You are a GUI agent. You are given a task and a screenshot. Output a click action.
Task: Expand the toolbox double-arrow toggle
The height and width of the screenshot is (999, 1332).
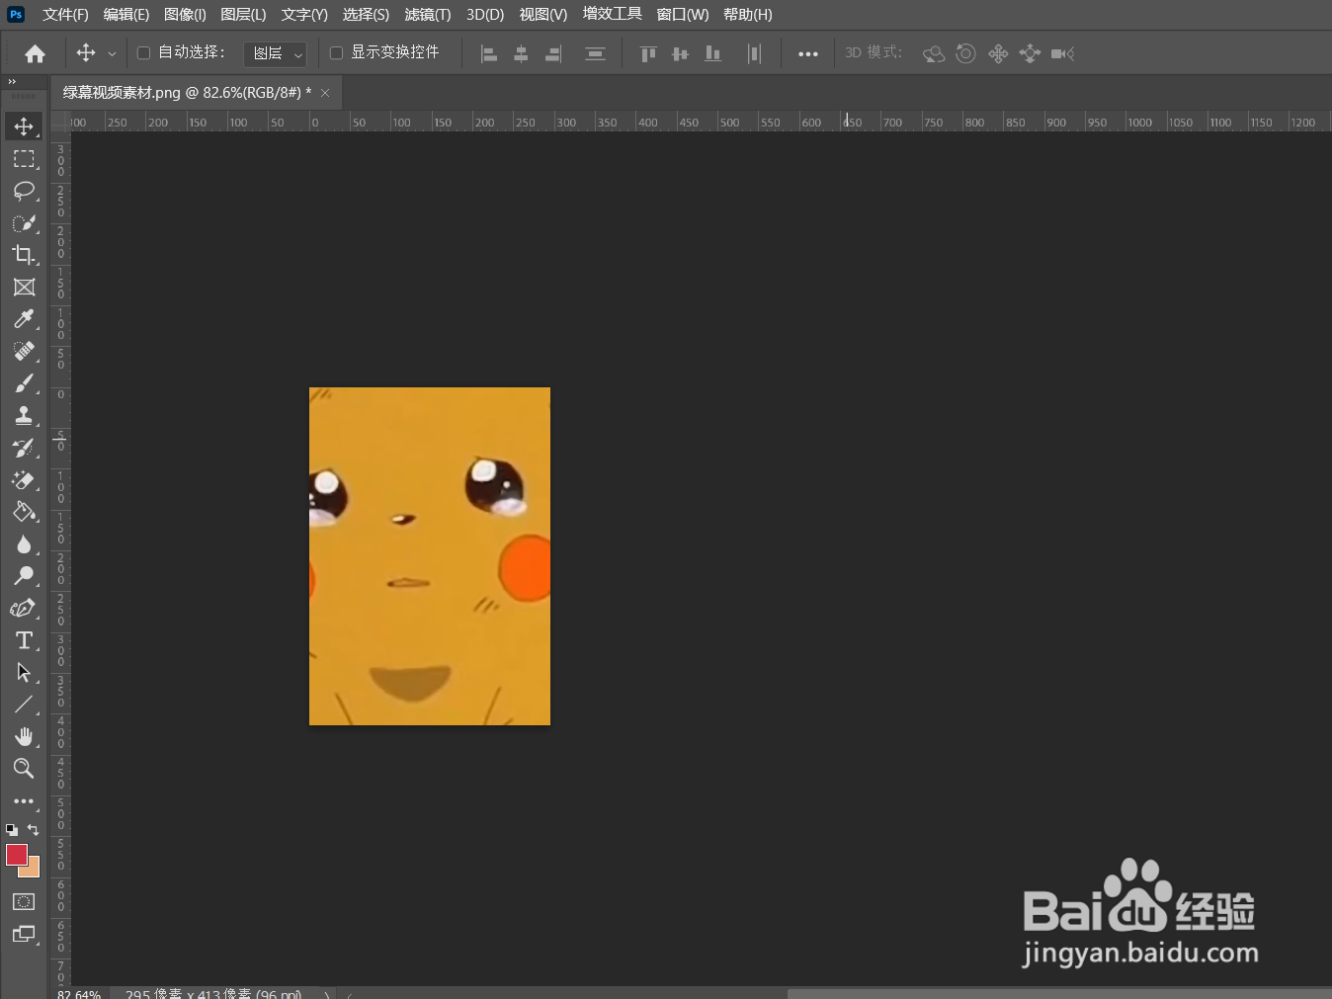[x=12, y=82]
